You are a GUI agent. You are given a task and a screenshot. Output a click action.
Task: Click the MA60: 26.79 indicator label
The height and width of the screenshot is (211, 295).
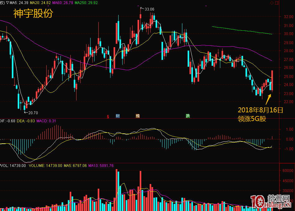(x=63, y=3)
